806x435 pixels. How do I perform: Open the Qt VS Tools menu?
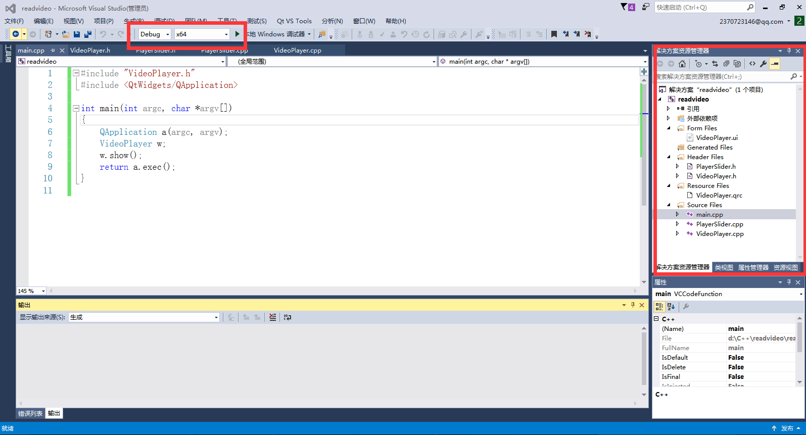[294, 21]
